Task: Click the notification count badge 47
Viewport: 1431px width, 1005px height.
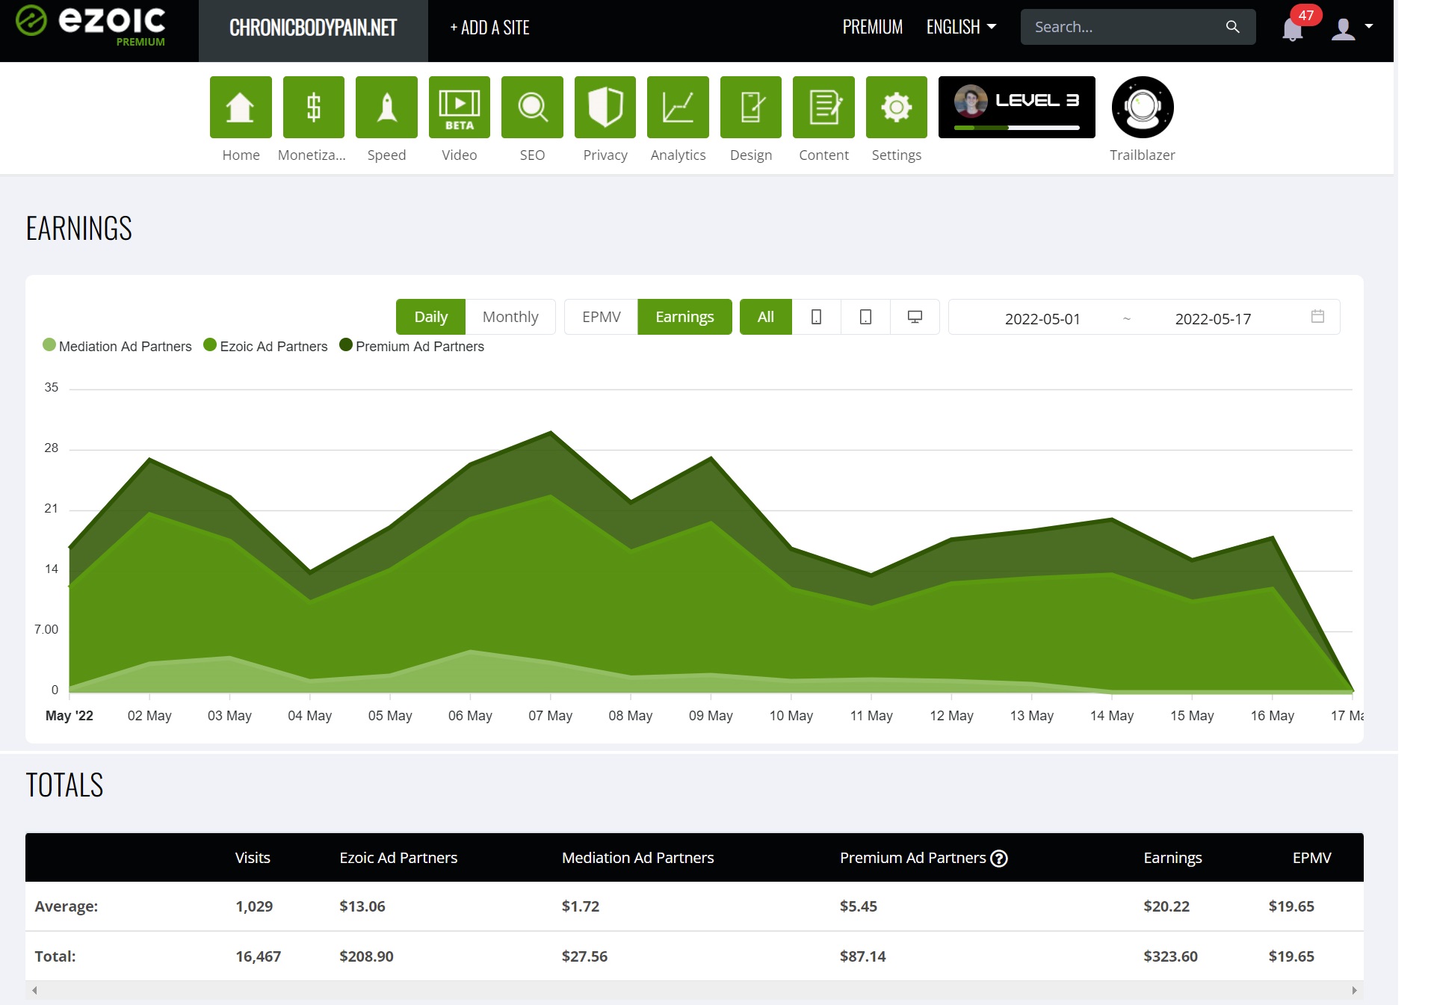Action: point(1305,15)
